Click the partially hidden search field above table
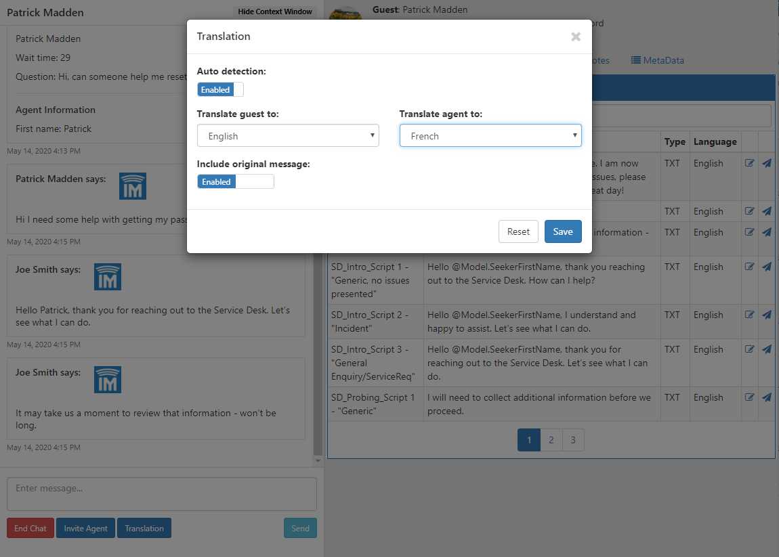The image size is (779, 557). pos(681,116)
